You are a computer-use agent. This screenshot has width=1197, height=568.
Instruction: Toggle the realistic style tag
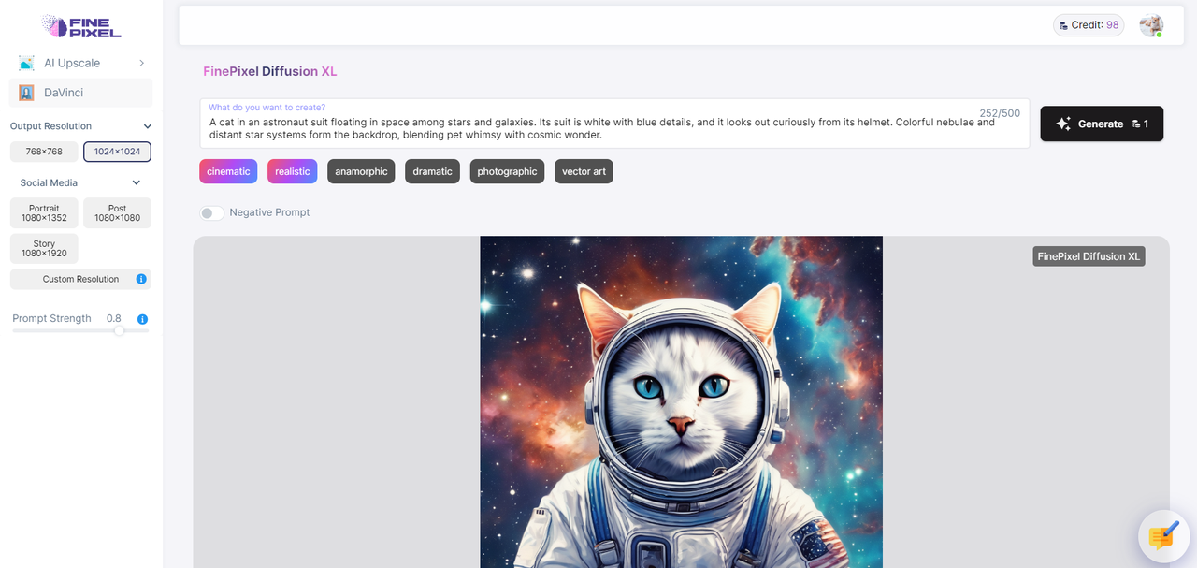click(293, 171)
